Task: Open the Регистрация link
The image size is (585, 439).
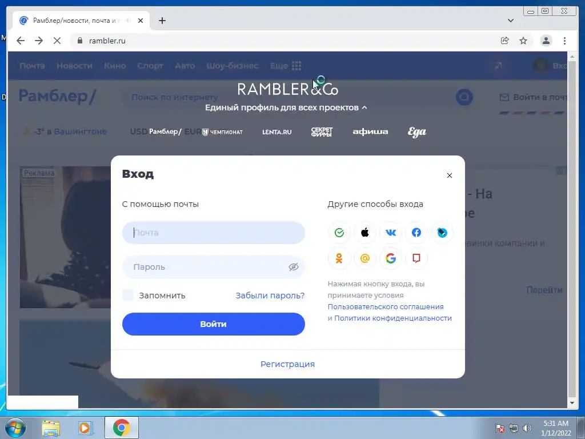Action: 288,364
